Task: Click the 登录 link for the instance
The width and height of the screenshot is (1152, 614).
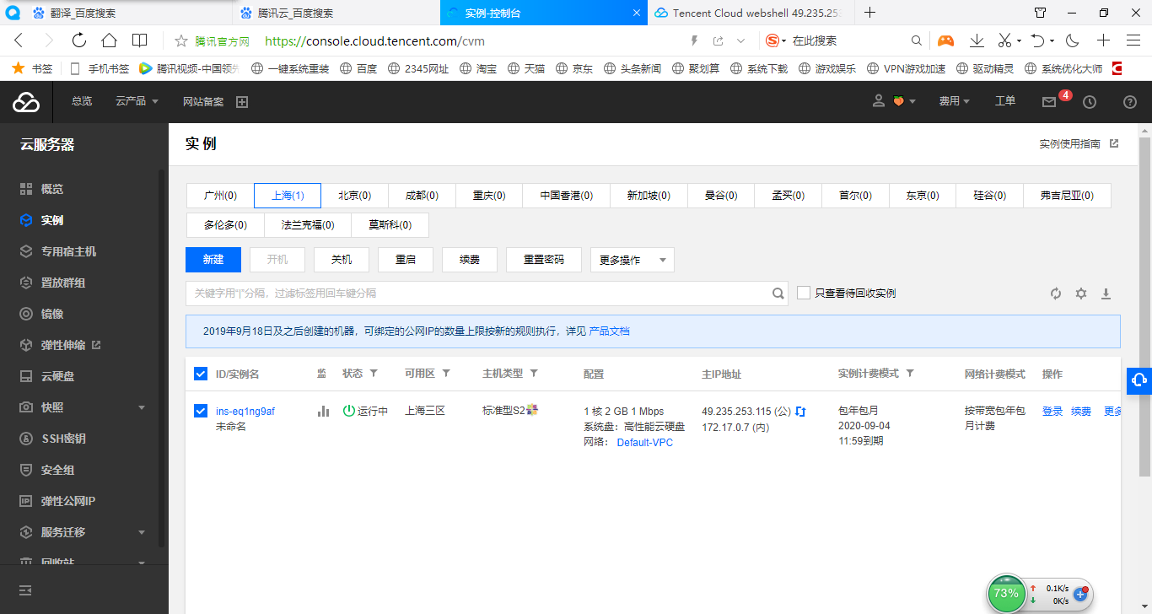Action: tap(1052, 412)
